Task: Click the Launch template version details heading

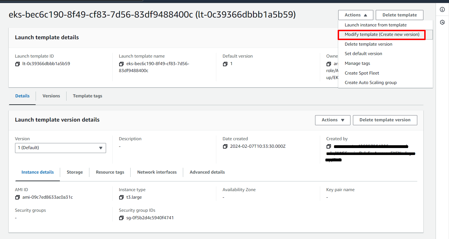Action: pos(57,120)
